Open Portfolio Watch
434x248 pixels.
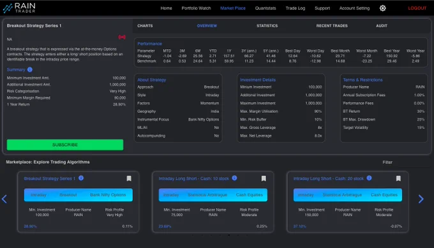tap(196, 8)
